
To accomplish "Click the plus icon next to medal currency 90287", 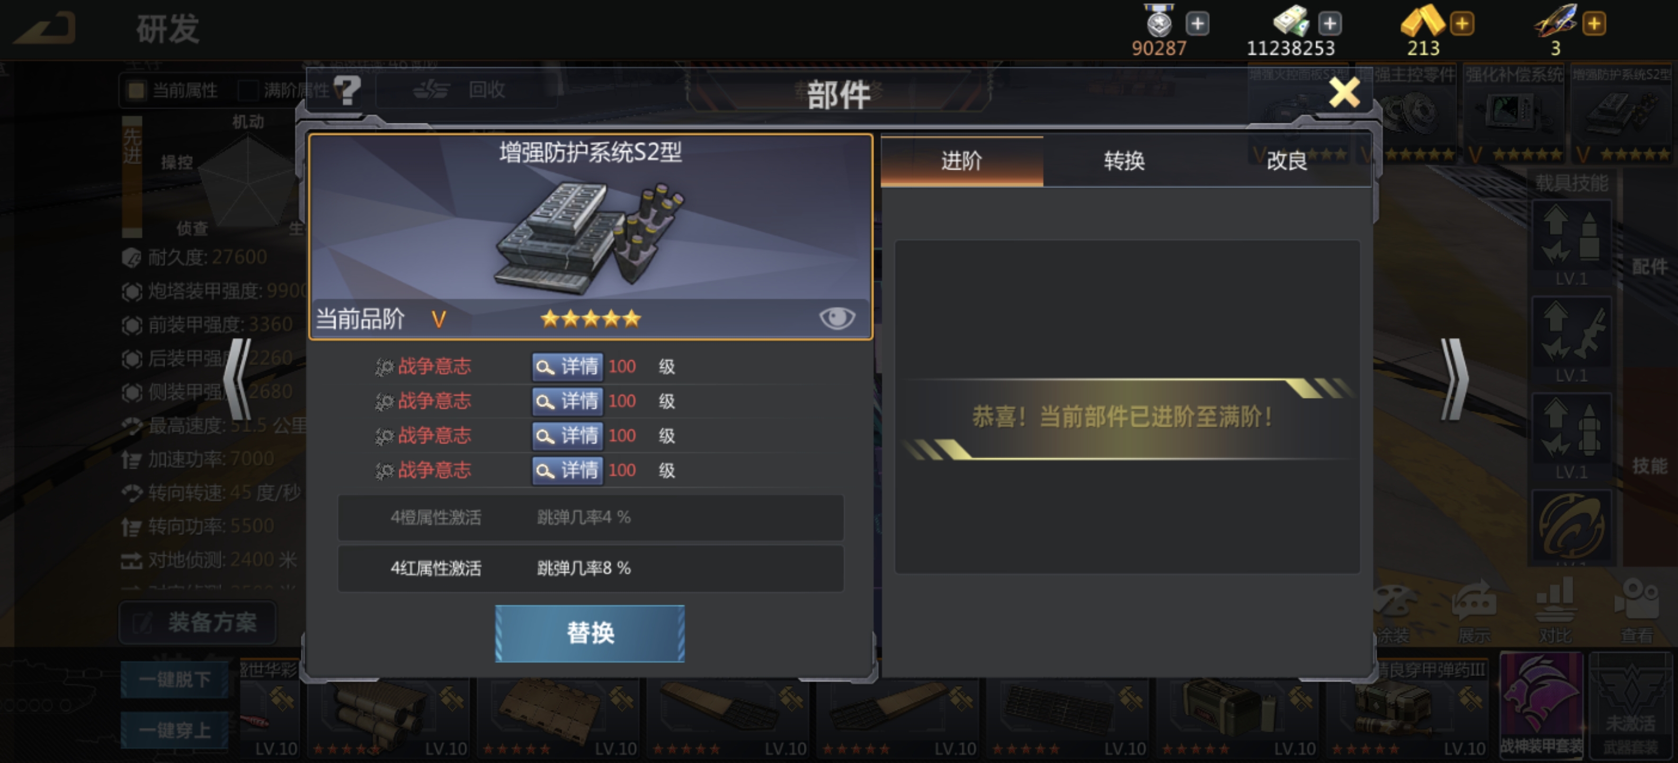I will 1197,23.
